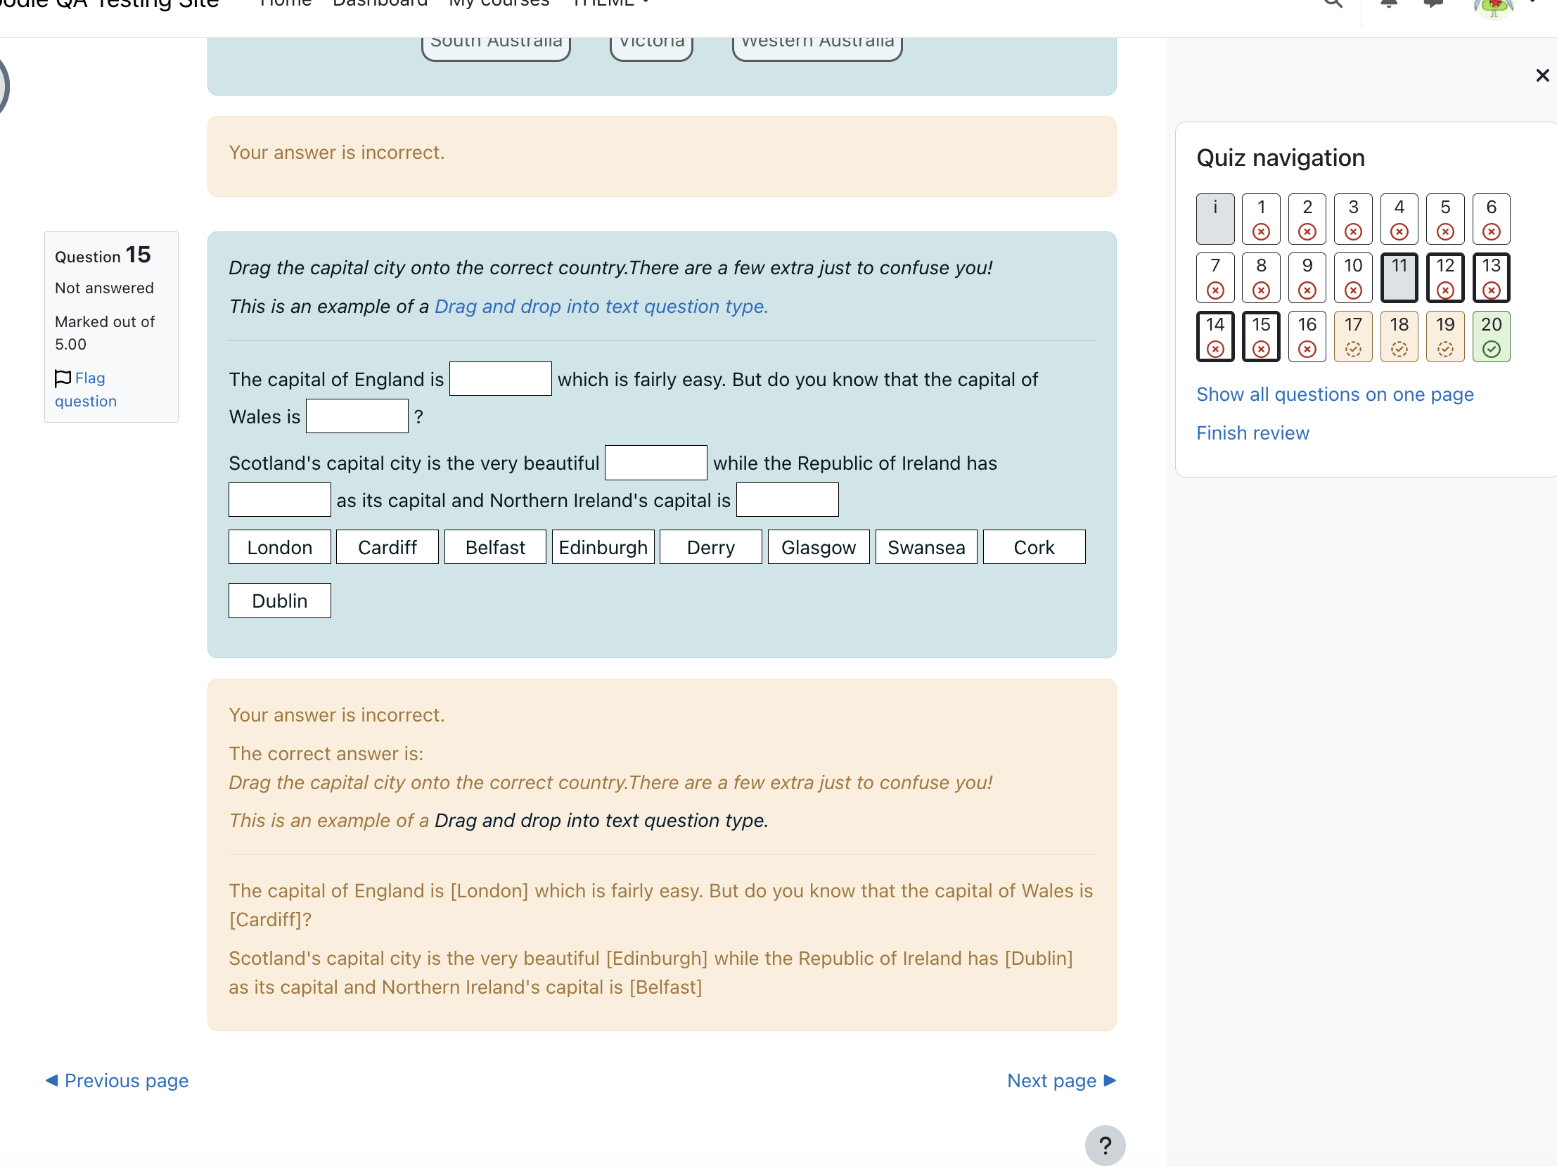The image size is (1557, 1166).
Task: Jump to question 19 in navigation
Action: 1445,336
